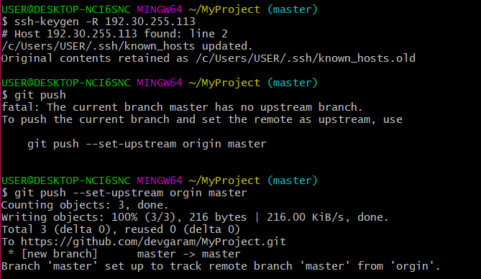481x279 pixels.
Task: Click the typed '$ git push --set-upstream orgin master' command
Action: point(124,193)
